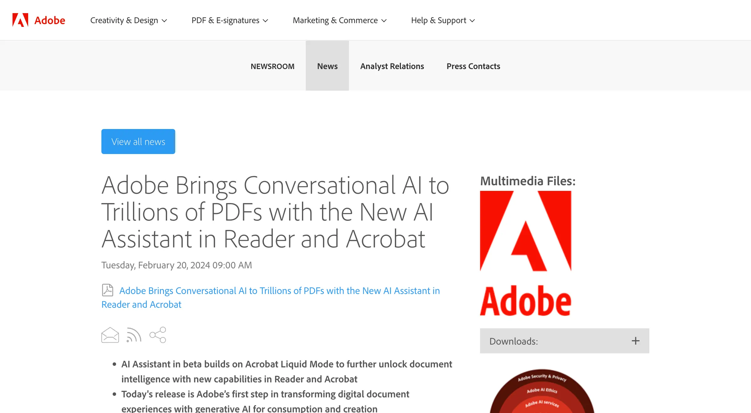Expand Help & Support menu
This screenshot has height=413, width=751.
tap(443, 20)
